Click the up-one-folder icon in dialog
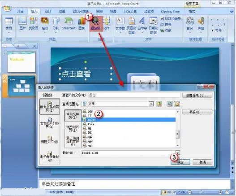Image resolution: width=236 pixels, height=196 pixels. point(159,104)
